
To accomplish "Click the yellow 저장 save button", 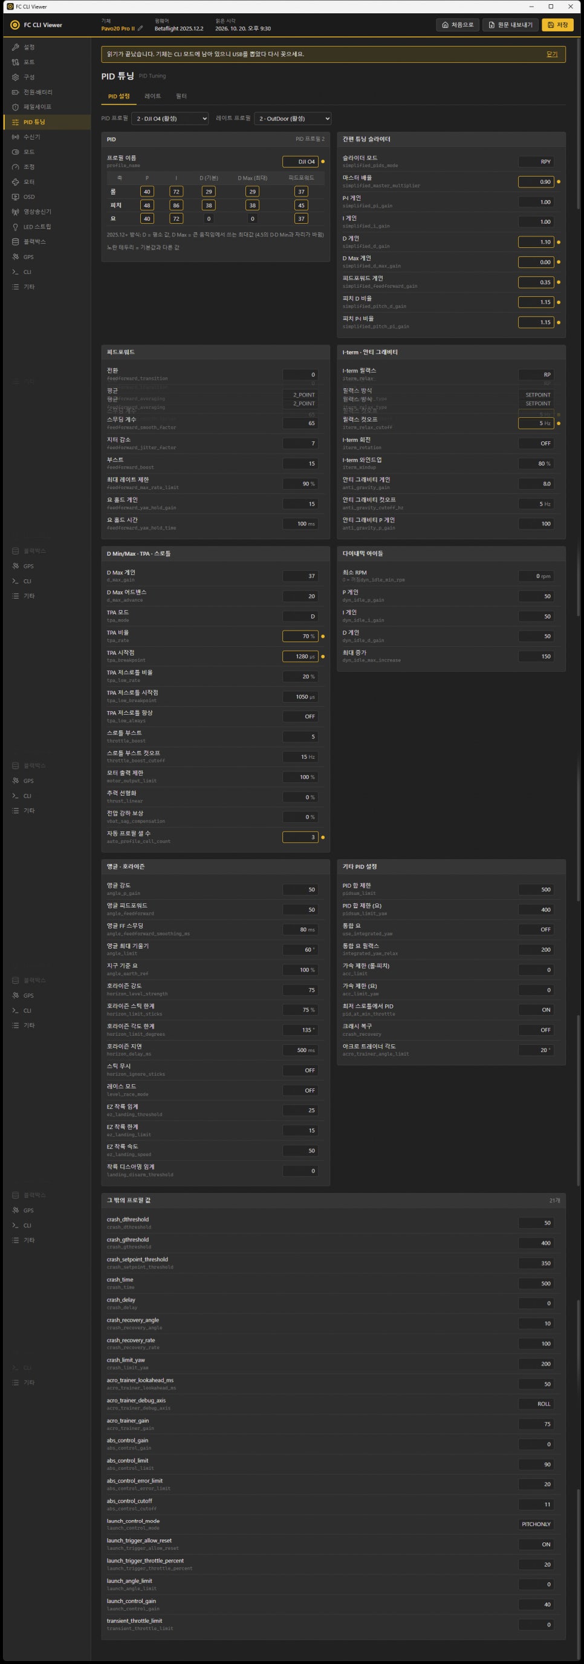I will [557, 25].
